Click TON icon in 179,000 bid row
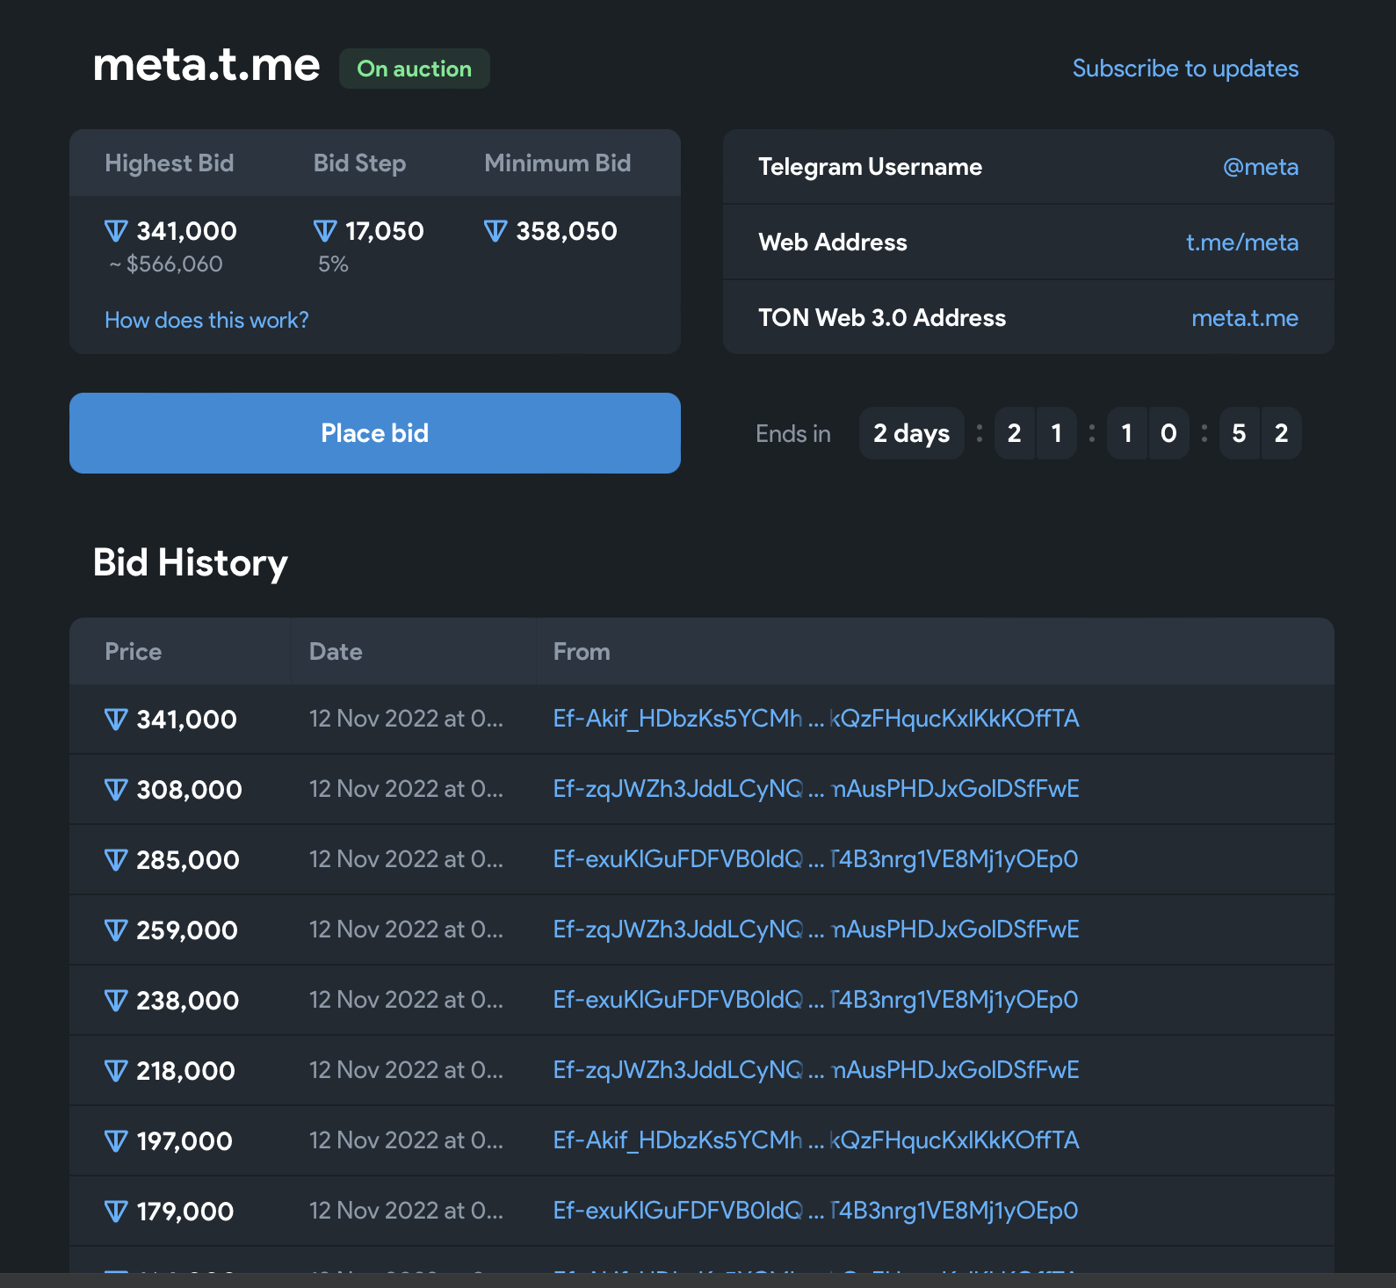The width and height of the screenshot is (1396, 1288). pyautogui.click(x=116, y=1212)
